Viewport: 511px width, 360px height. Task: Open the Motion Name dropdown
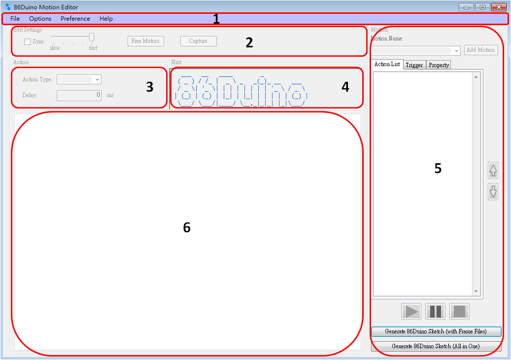tap(416, 50)
